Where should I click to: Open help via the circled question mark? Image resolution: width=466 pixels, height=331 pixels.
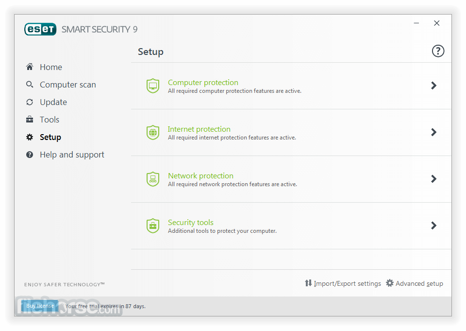click(438, 51)
